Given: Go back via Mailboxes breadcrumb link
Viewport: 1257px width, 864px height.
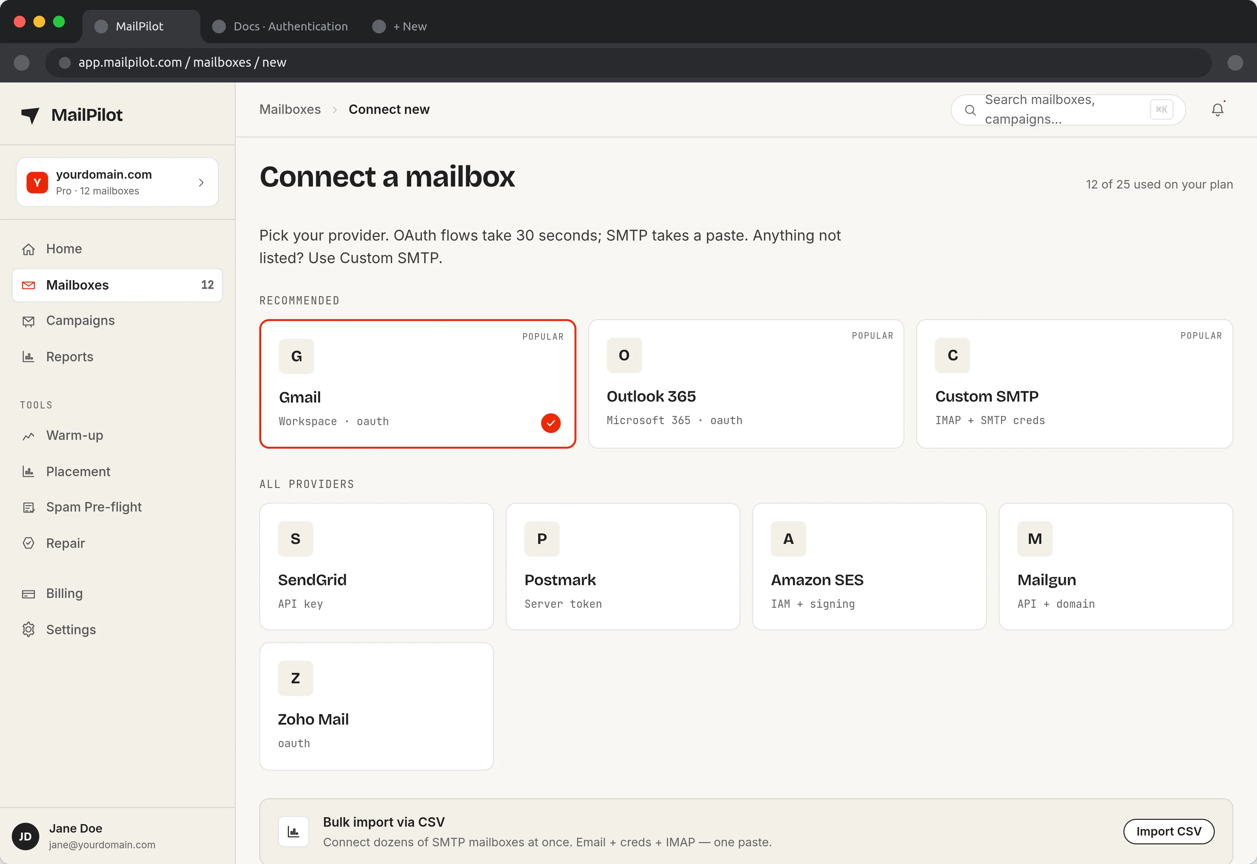Looking at the screenshot, I should [290, 109].
